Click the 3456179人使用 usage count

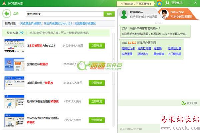pyautogui.click(x=73, y=83)
